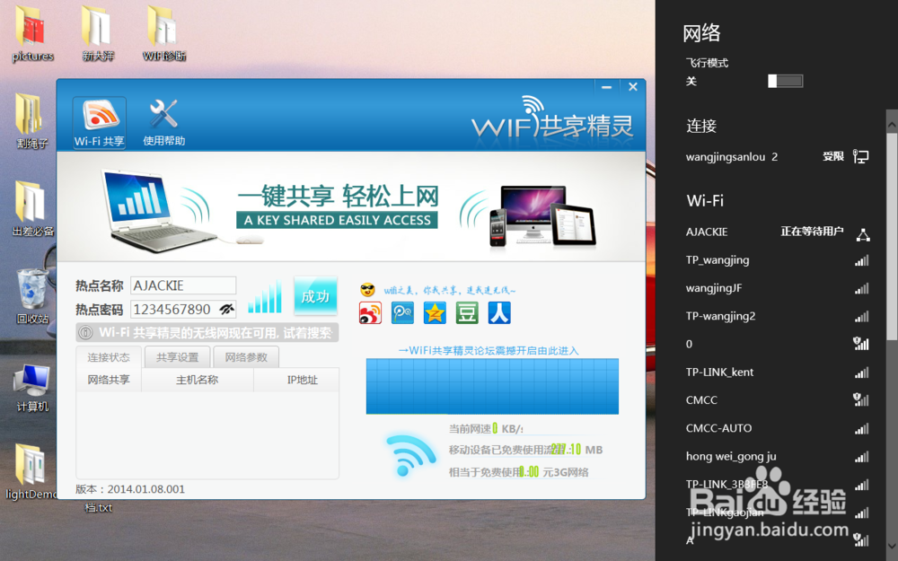Select the lightDemo desktop folder
The image size is (898, 561).
(x=31, y=472)
